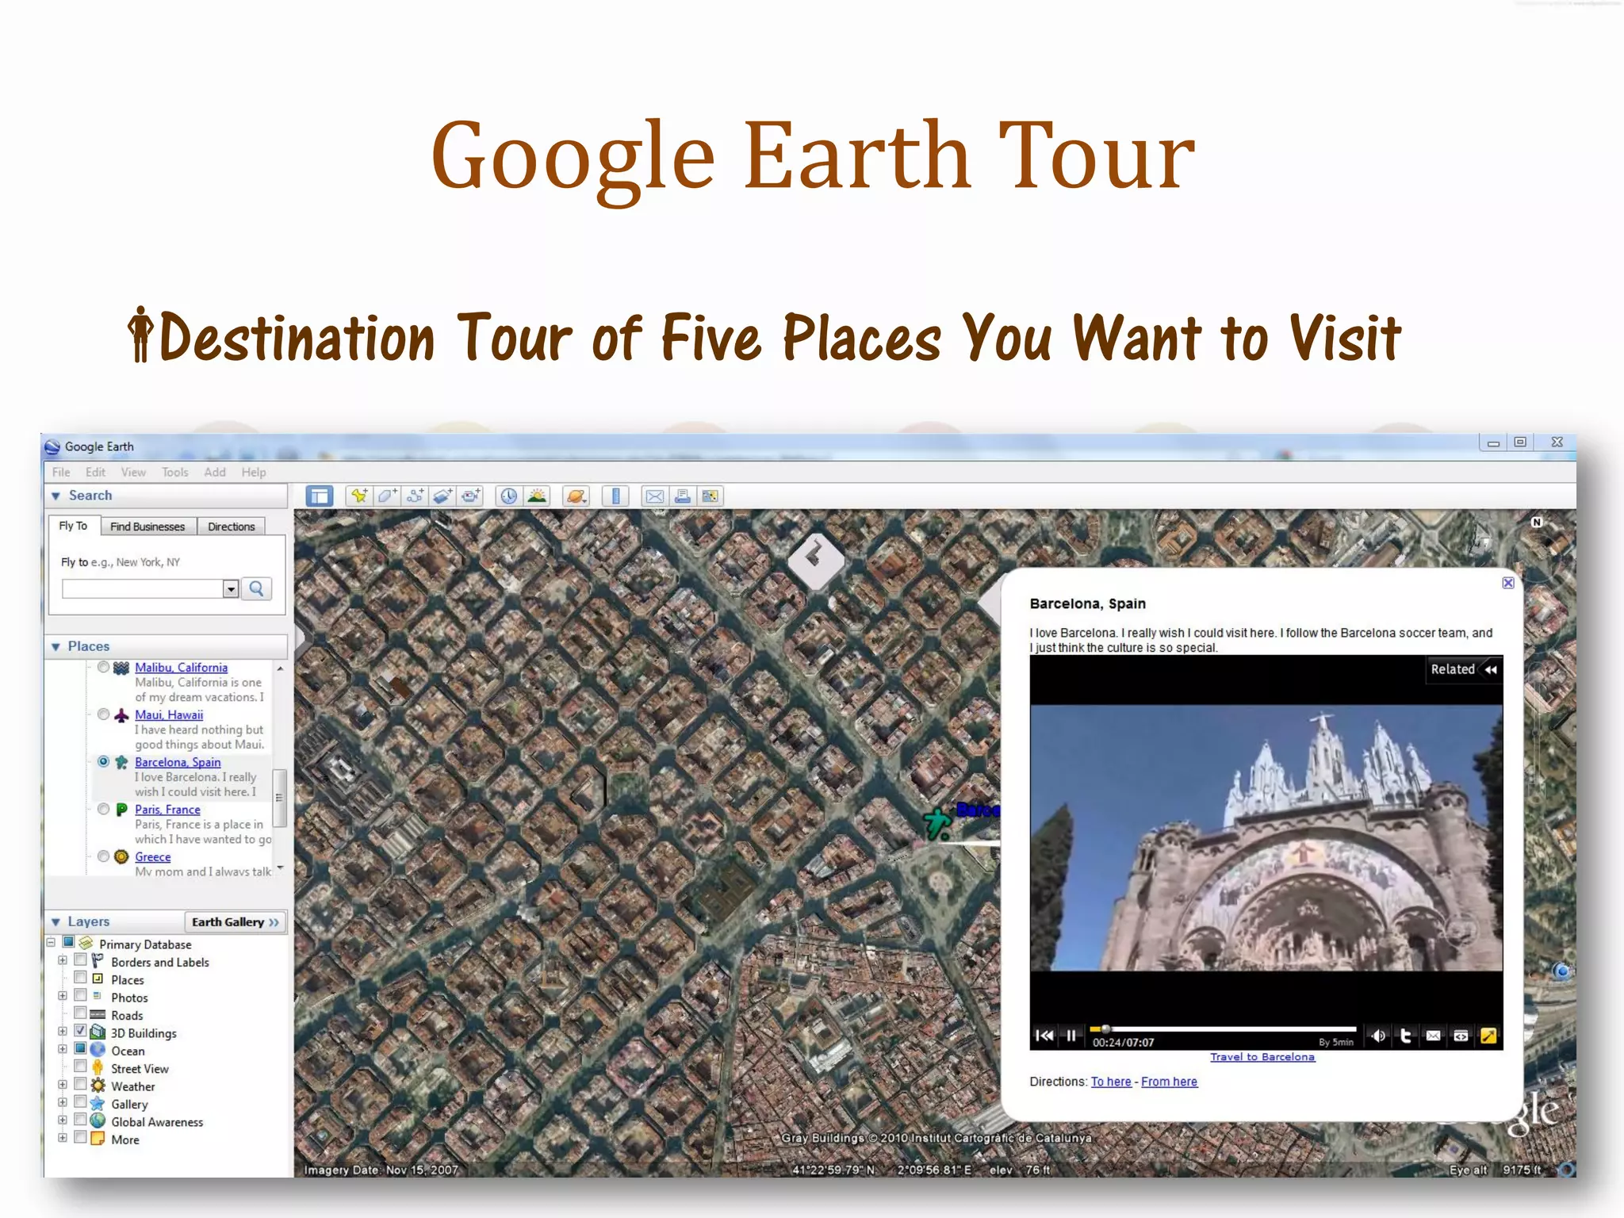
Task: Select the Add Polygon tool
Action: click(387, 496)
